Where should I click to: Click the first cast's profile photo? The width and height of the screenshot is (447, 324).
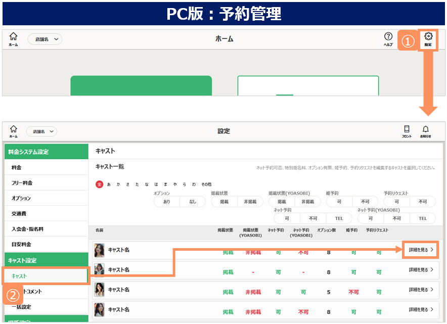[x=100, y=250]
